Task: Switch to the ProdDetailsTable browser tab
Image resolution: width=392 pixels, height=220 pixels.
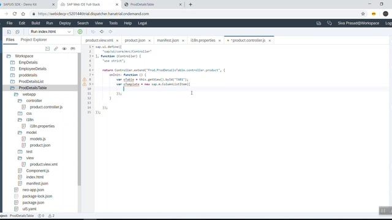Action: tap(153, 4)
